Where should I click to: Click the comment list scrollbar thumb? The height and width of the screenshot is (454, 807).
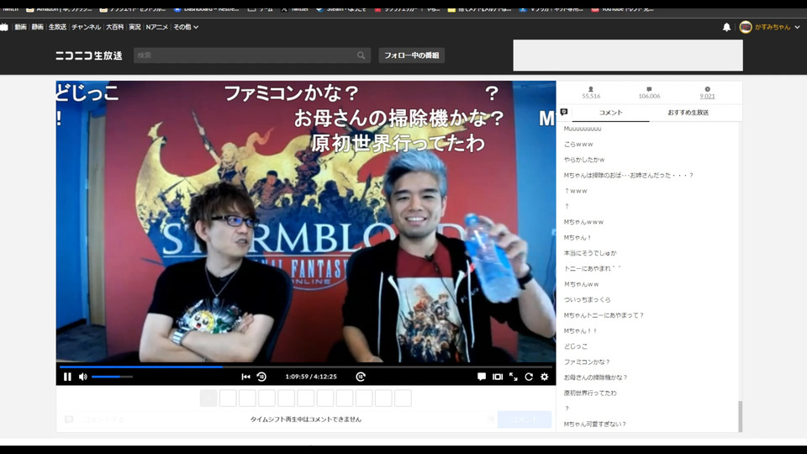click(x=740, y=416)
